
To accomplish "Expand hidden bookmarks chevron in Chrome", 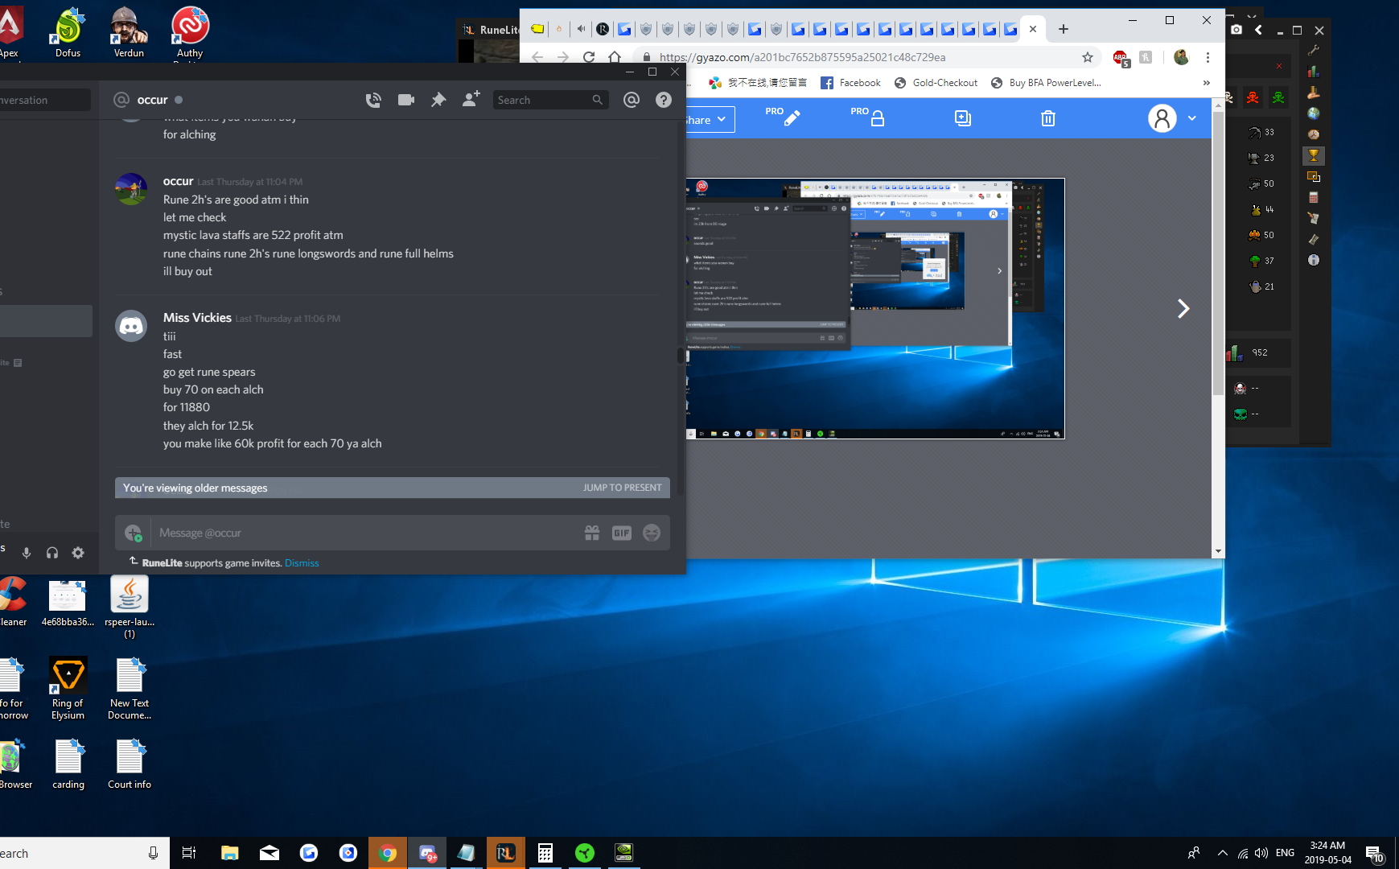I will tap(1206, 83).
